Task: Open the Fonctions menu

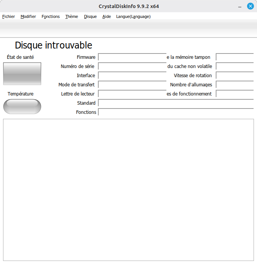Action: click(x=50, y=16)
